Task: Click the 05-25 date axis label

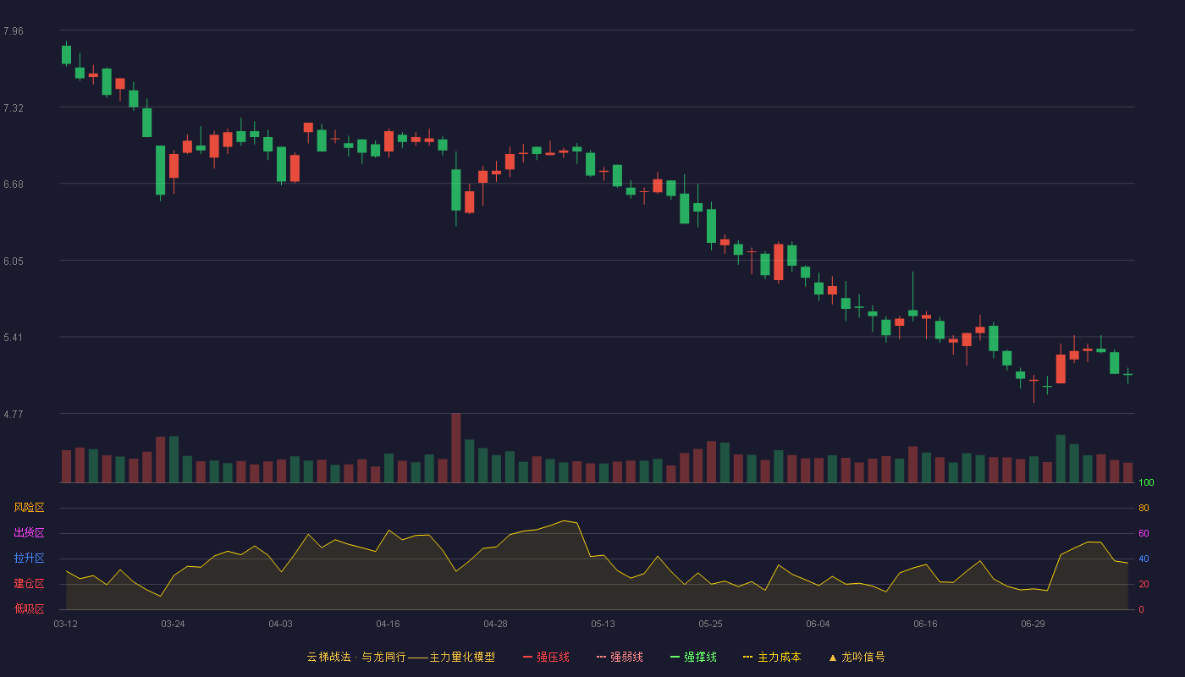Action: coord(710,624)
